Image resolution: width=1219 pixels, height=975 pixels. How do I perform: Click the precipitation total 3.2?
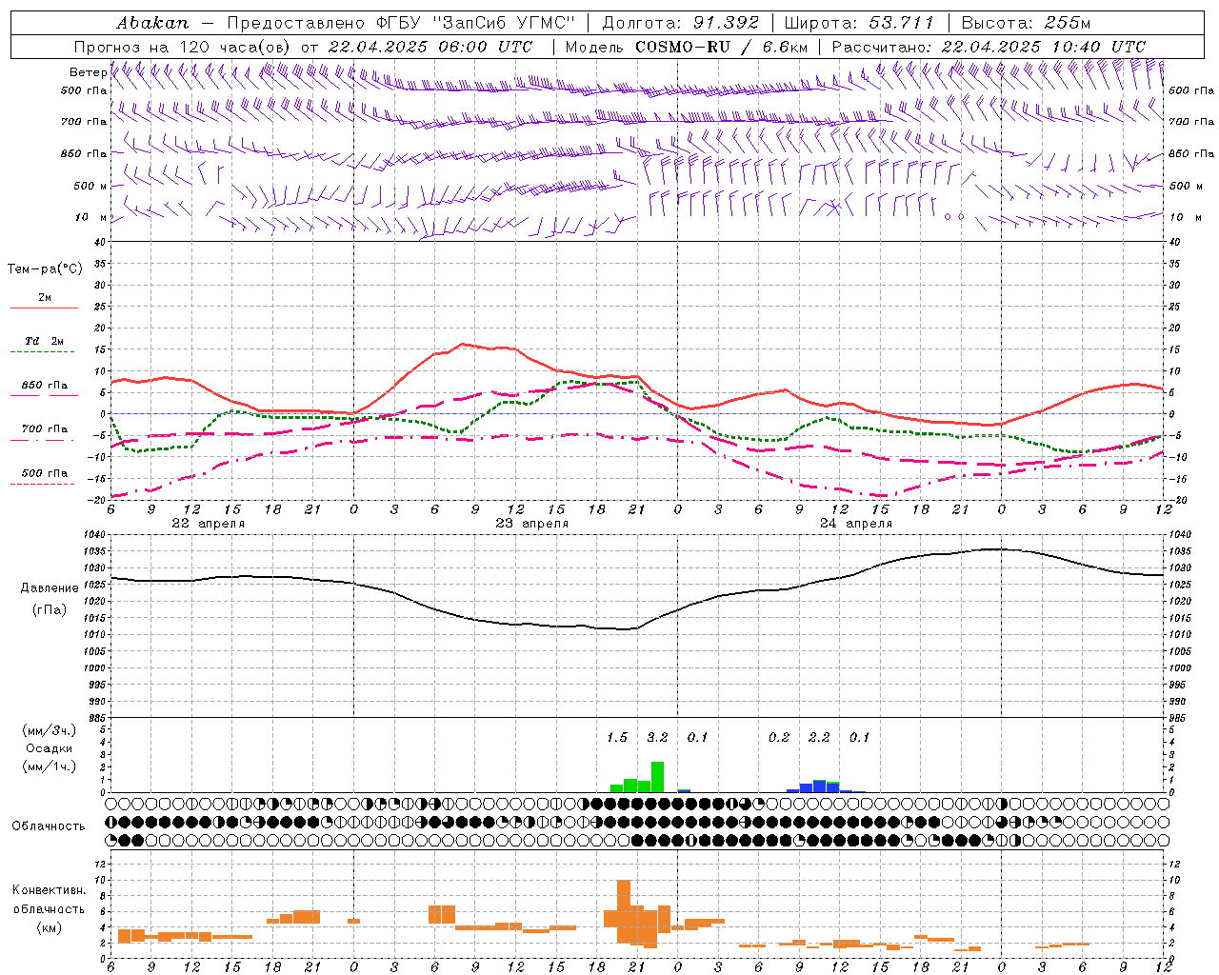tap(657, 738)
